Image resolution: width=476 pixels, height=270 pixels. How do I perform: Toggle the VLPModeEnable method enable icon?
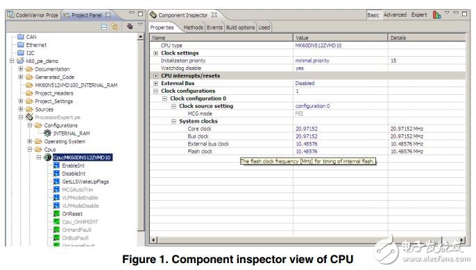56,197
